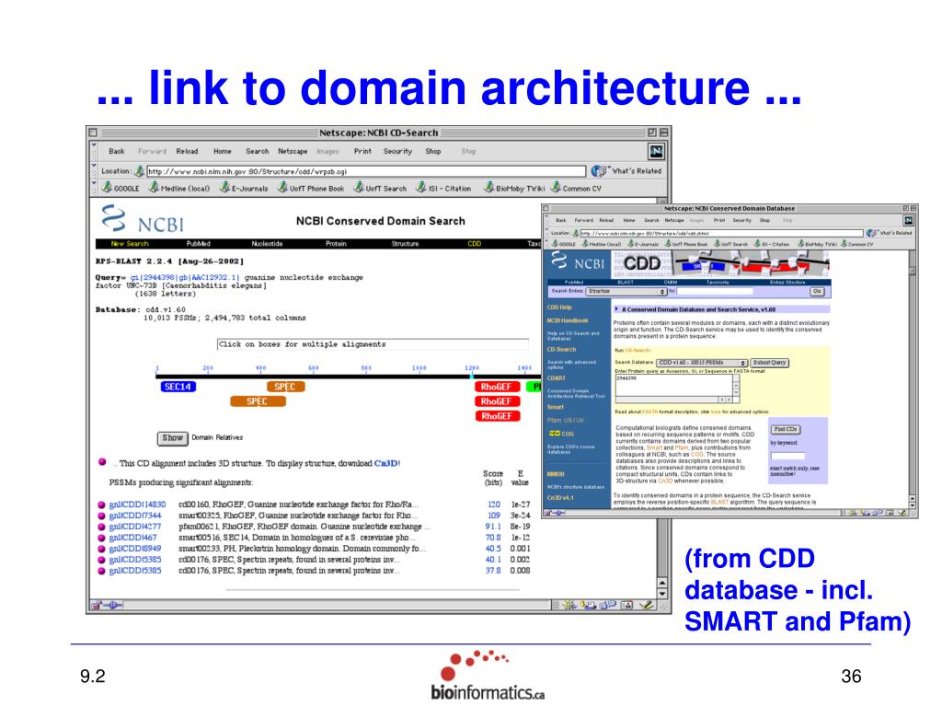Viewport: 942px width, 707px height.
Task: Open CD-Search sidebar link in CDD window
Action: point(561,349)
